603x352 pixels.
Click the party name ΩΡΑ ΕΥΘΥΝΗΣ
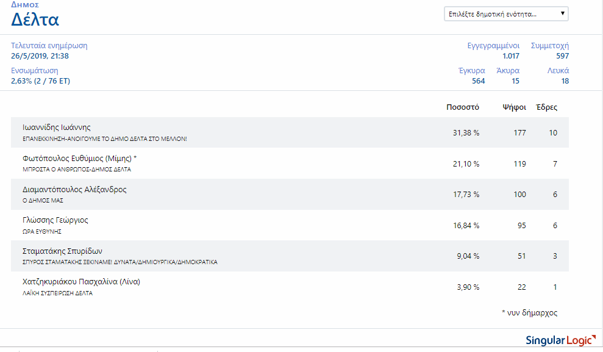pos(42,232)
